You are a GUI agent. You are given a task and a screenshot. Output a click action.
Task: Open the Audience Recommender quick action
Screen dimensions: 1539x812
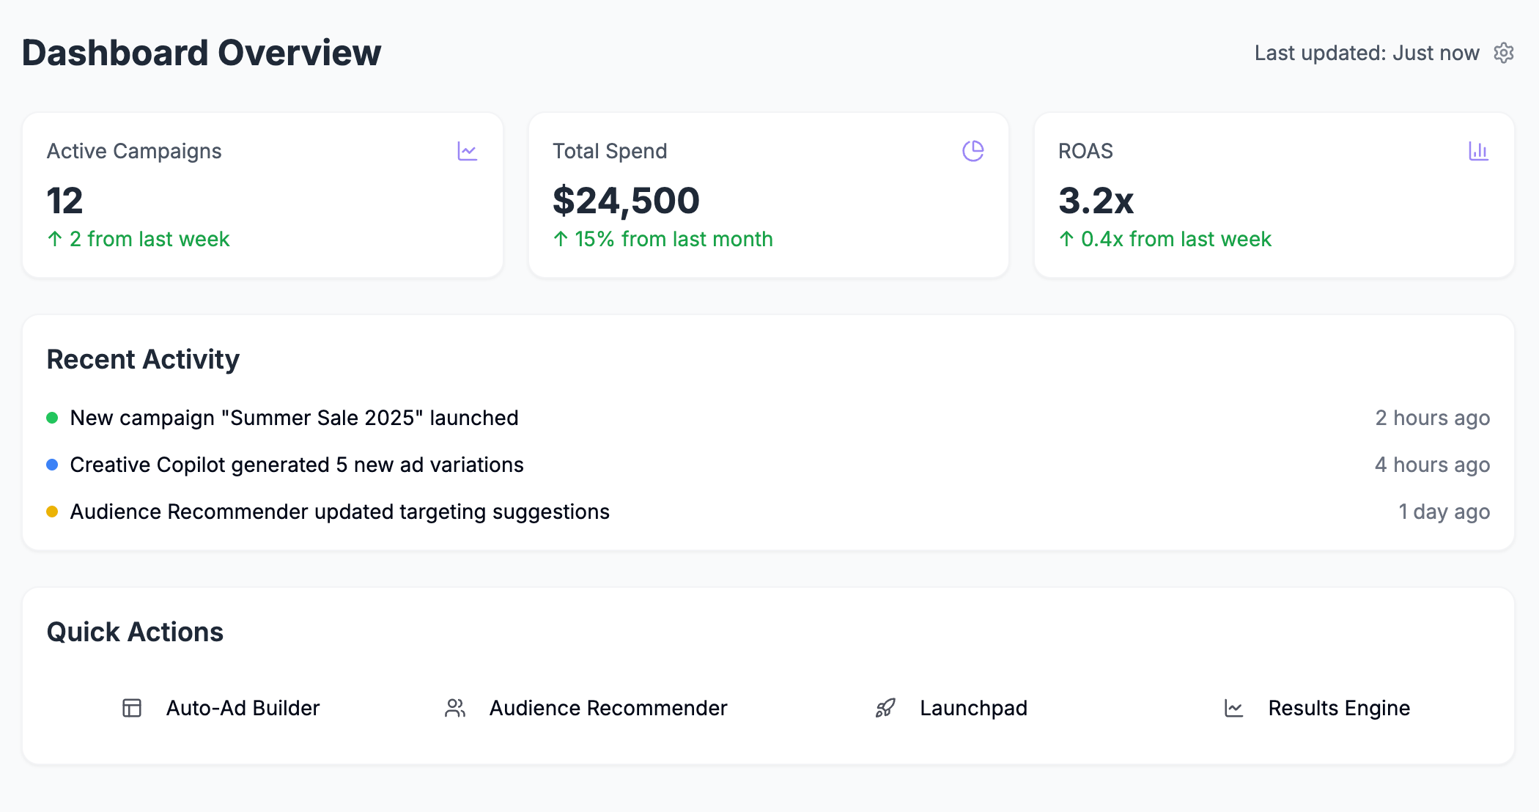pos(608,708)
